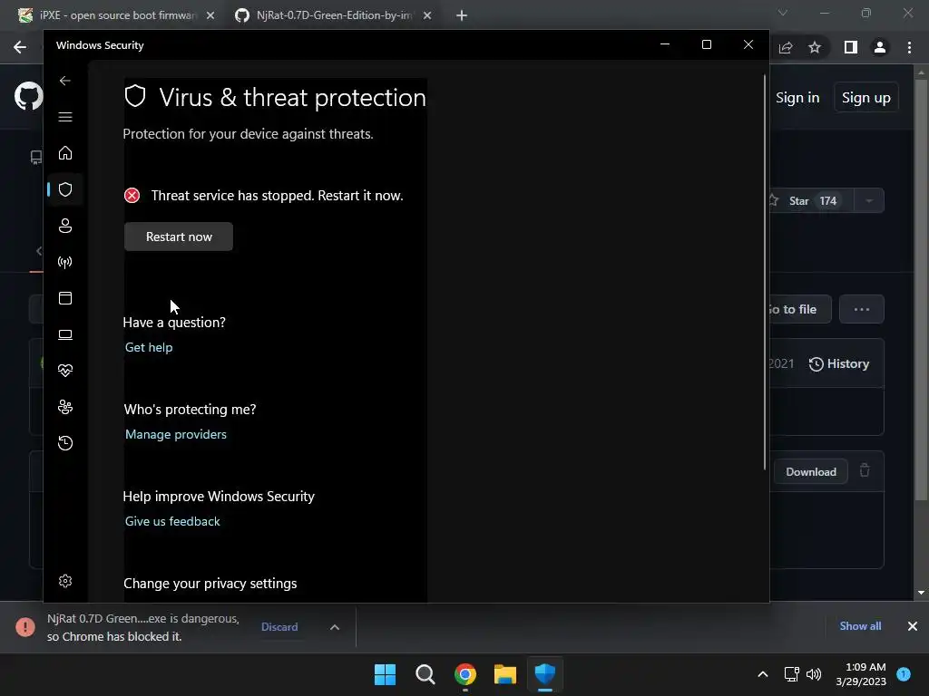Image resolution: width=929 pixels, height=696 pixels.
Task: Click GitHub Download button
Action: [x=810, y=471]
